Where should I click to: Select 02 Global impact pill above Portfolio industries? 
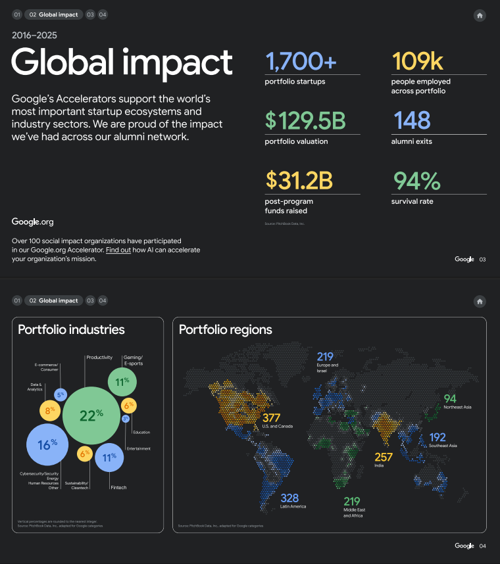[x=54, y=300]
